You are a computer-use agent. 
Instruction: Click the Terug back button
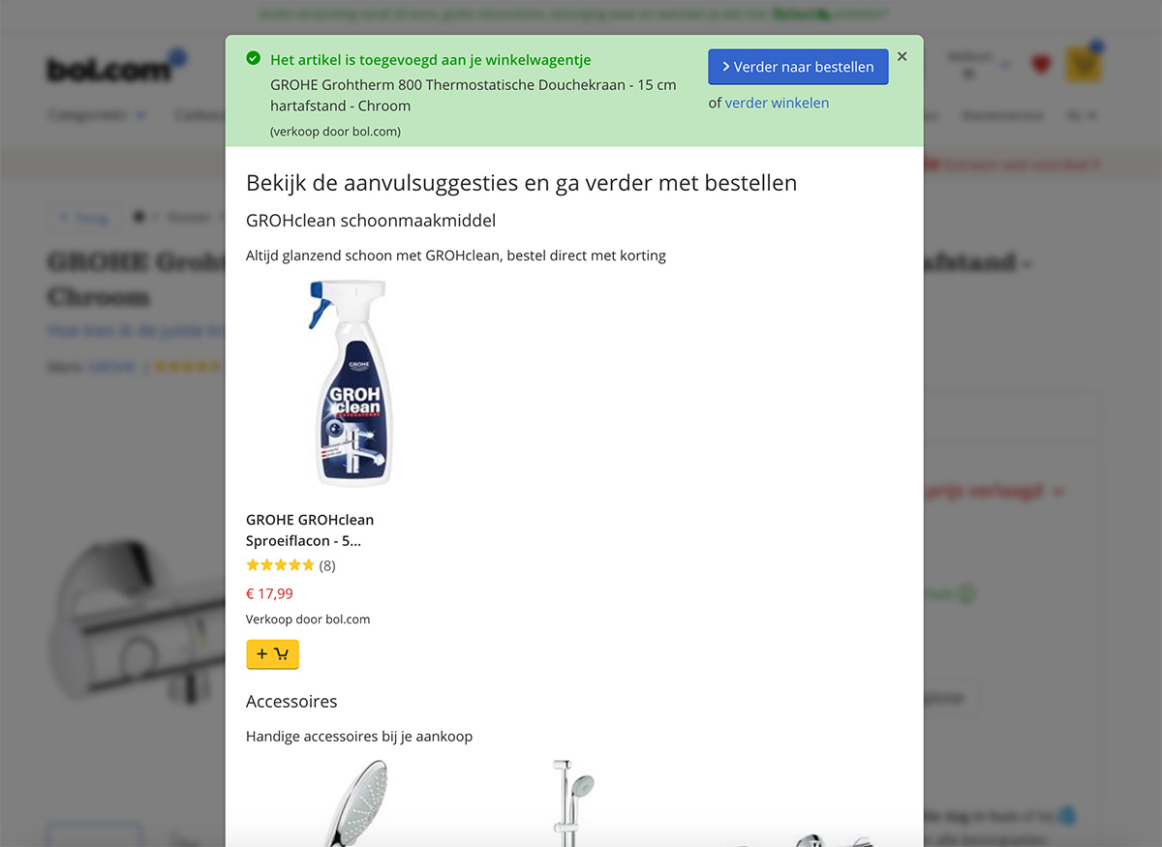click(81, 218)
